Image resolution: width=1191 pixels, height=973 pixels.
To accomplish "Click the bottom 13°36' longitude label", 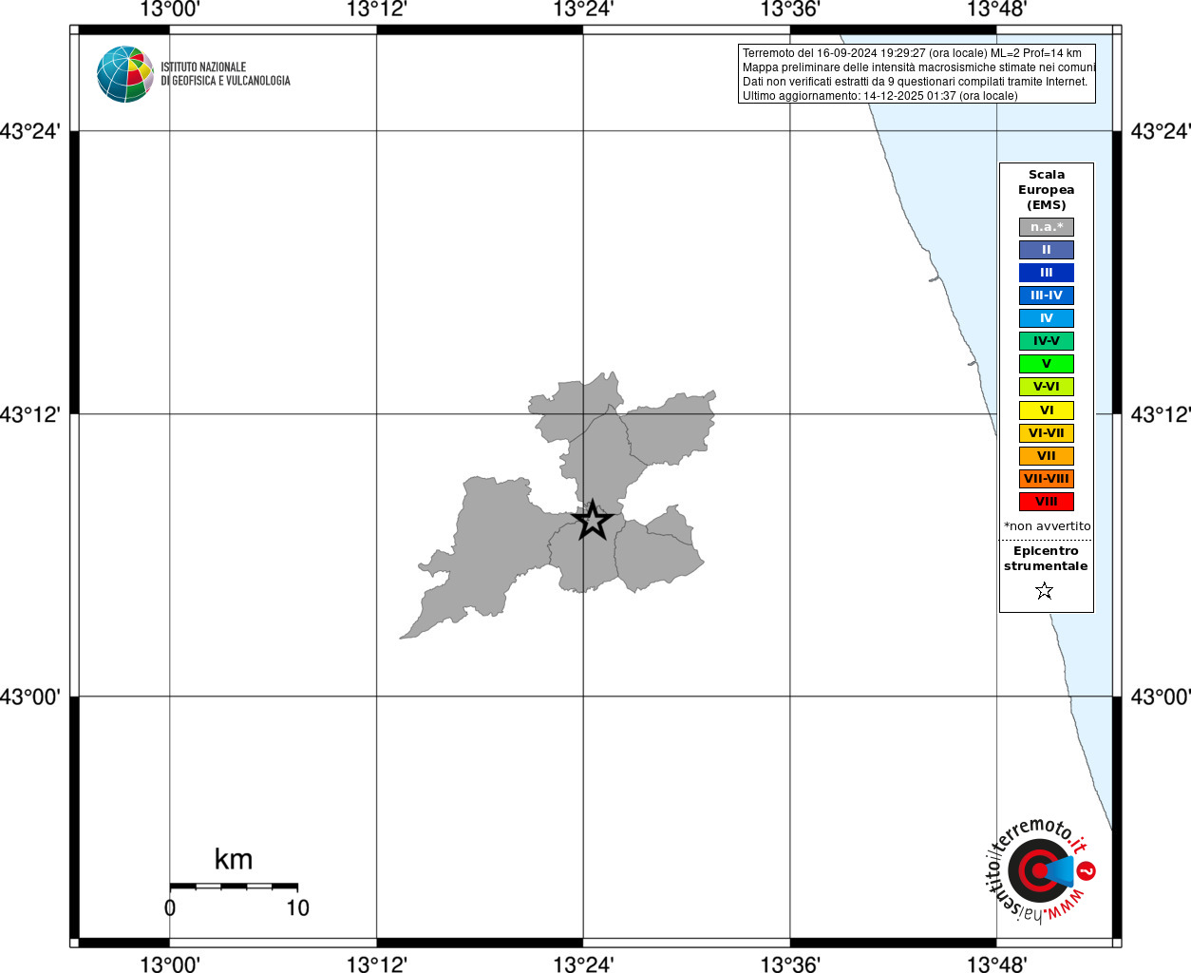I will pyautogui.click(x=790, y=964).
